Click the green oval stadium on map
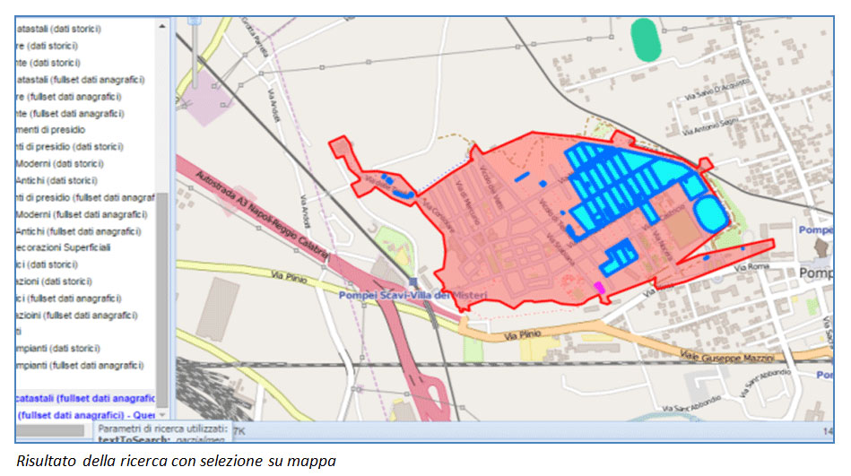This screenshot has height=476, width=851. coord(644,39)
